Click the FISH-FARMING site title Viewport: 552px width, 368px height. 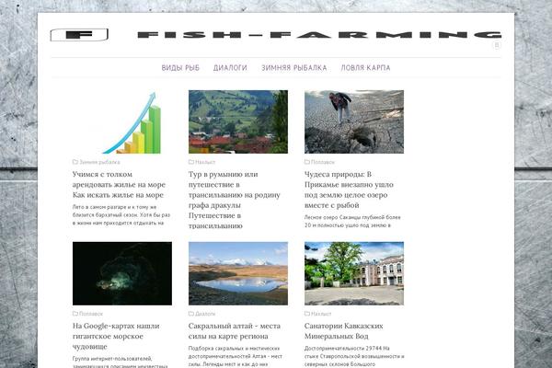coord(319,35)
